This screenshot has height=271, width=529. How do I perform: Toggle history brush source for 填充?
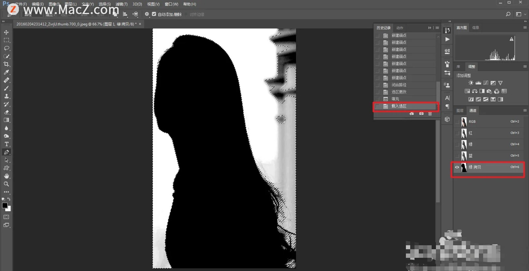point(378,99)
